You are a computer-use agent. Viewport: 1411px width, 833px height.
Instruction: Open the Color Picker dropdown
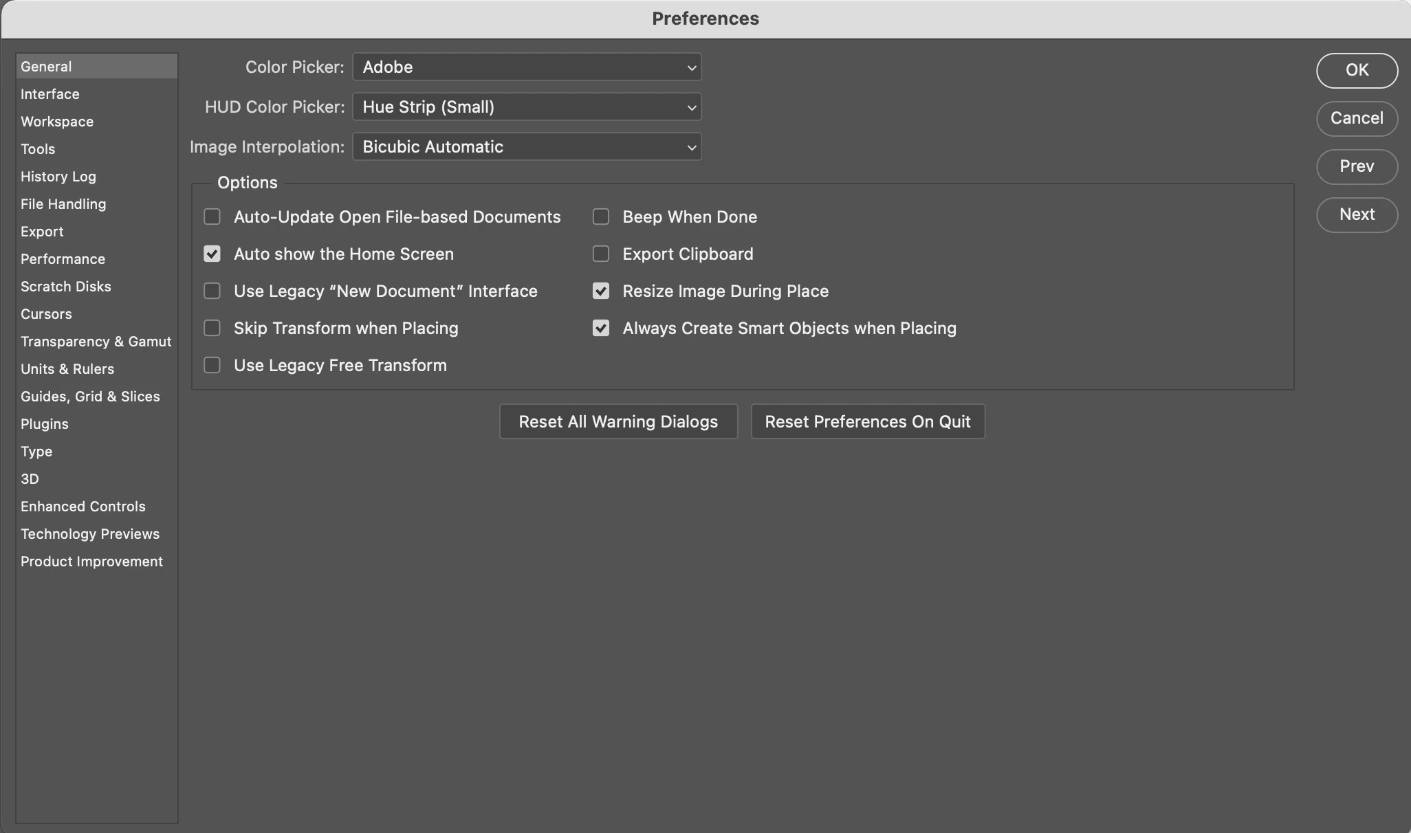coord(527,67)
